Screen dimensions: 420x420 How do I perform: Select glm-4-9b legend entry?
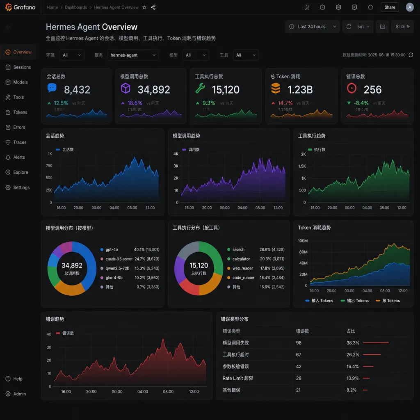click(x=130, y=278)
